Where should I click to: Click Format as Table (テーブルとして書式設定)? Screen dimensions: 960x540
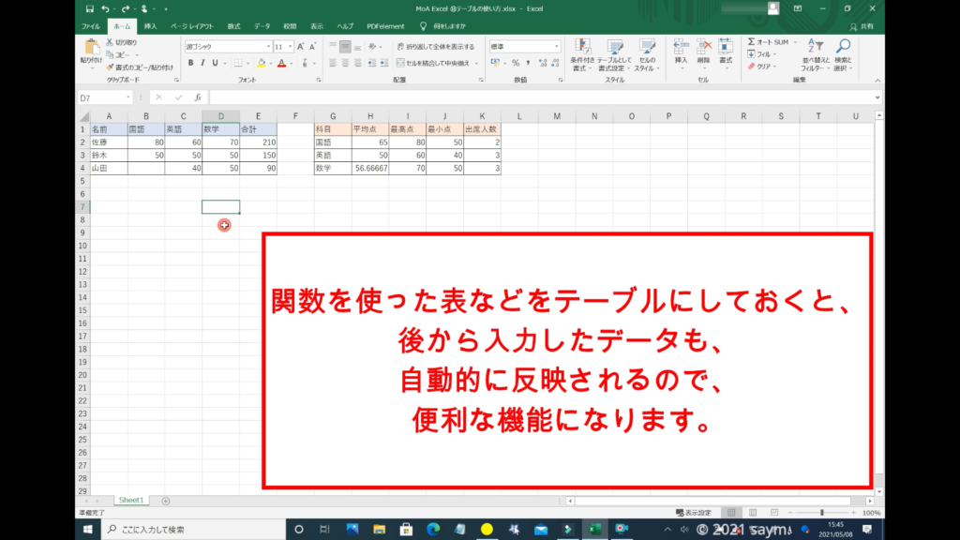pos(616,54)
